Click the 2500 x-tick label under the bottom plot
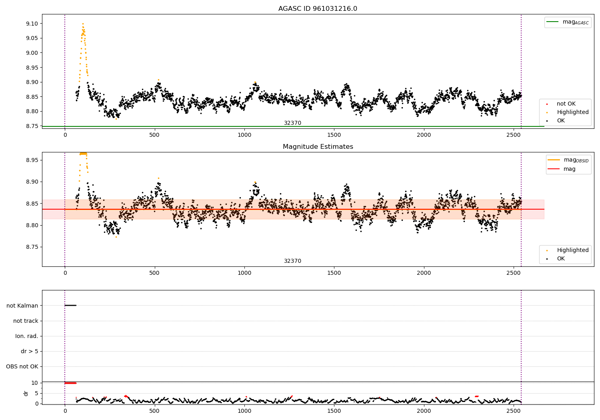Image resolution: width=600 pixels, height=420 pixels. coord(514,411)
